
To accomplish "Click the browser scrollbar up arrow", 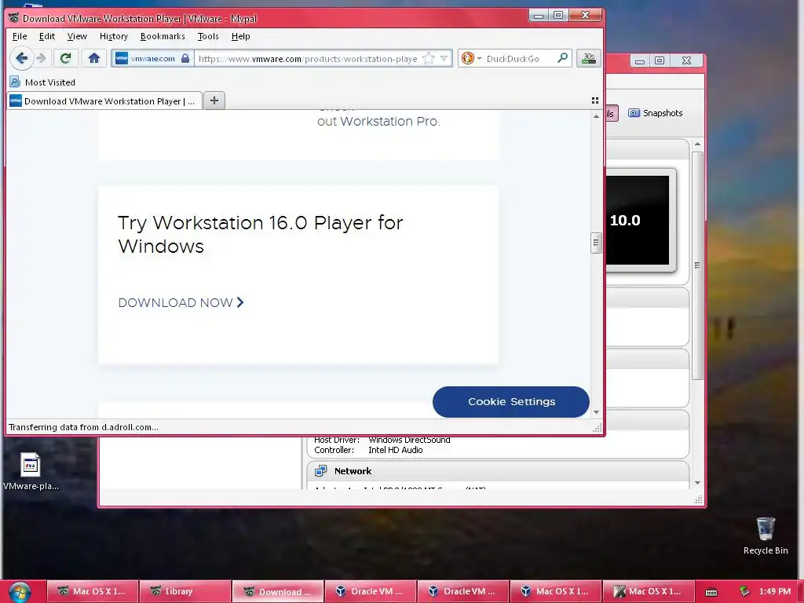I will pyautogui.click(x=596, y=116).
